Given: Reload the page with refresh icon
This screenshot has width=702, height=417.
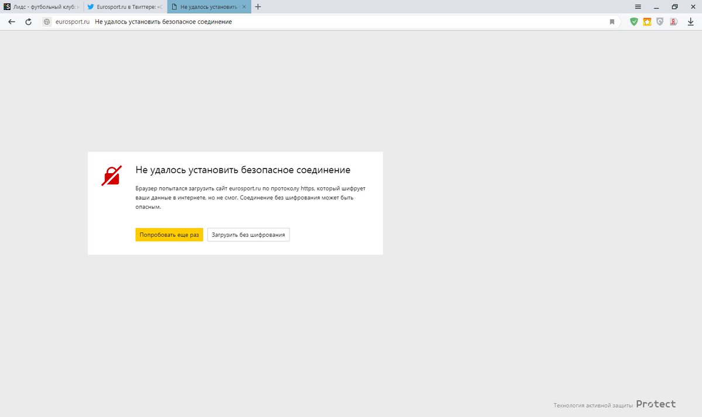Looking at the screenshot, I should (28, 22).
